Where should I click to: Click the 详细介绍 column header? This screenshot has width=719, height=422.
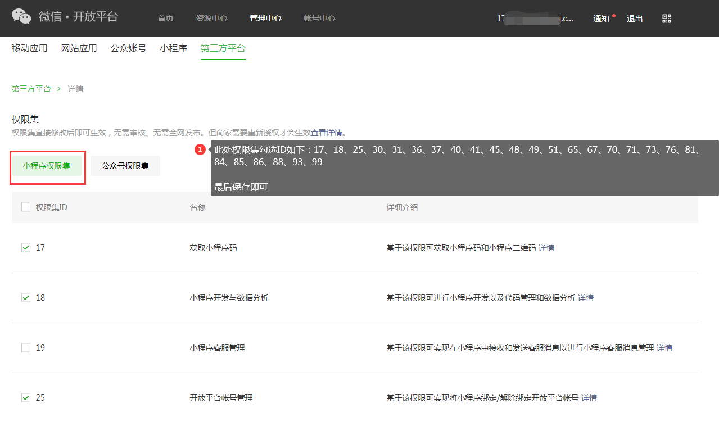pyautogui.click(x=402, y=207)
